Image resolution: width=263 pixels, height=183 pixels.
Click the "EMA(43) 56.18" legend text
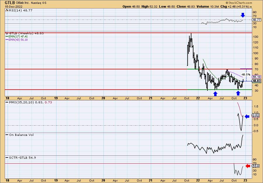click(x=18, y=40)
